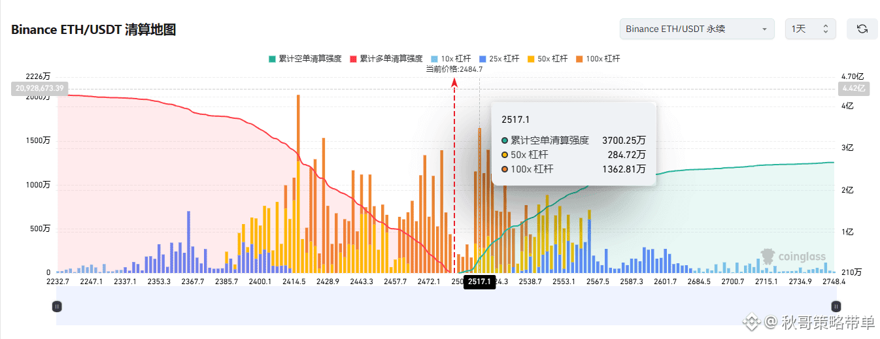The width and height of the screenshot is (880, 339).
Task: Click the 4.42亿 right axis marker
Action: pyautogui.click(x=854, y=88)
